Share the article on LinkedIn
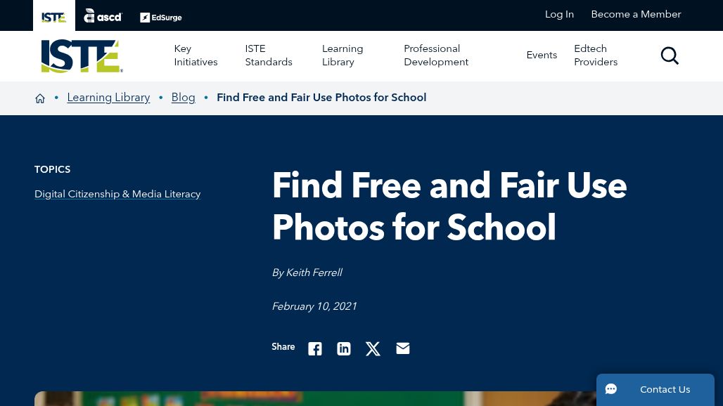Screen dimensions: 723x406 point(343,348)
